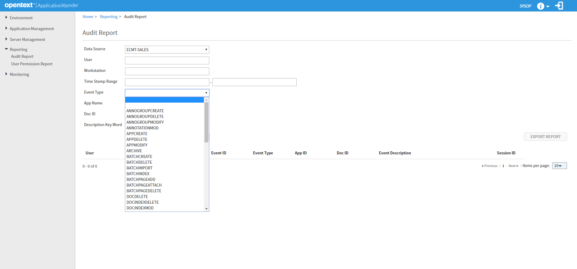577x269 pixels.
Task: Select BATCHDELETE event type
Action: [139, 162]
